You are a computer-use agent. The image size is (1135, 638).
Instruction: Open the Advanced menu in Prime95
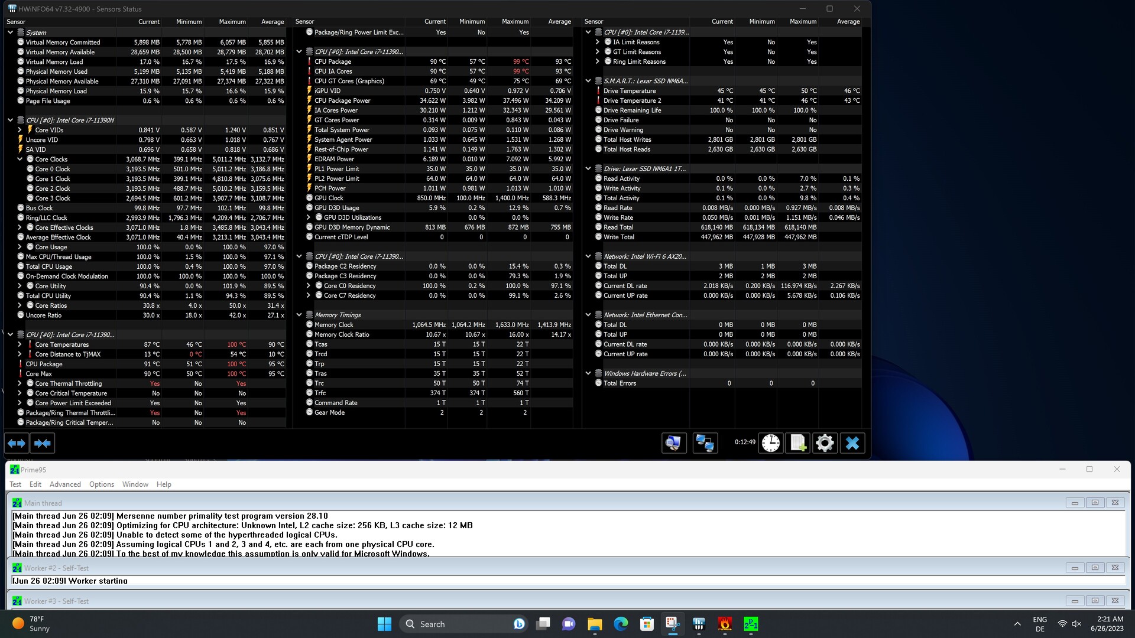(x=65, y=484)
